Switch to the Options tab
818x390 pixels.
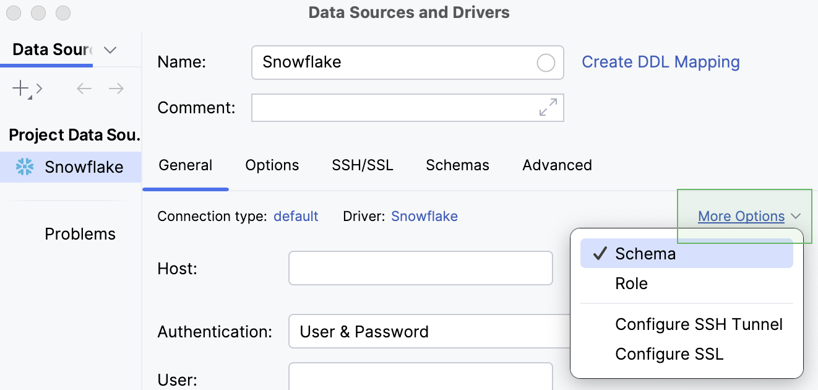(x=272, y=165)
